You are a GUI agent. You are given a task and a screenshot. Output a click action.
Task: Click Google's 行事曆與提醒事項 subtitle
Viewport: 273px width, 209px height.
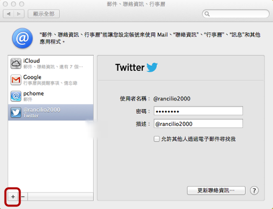pyautogui.click(x=50, y=83)
